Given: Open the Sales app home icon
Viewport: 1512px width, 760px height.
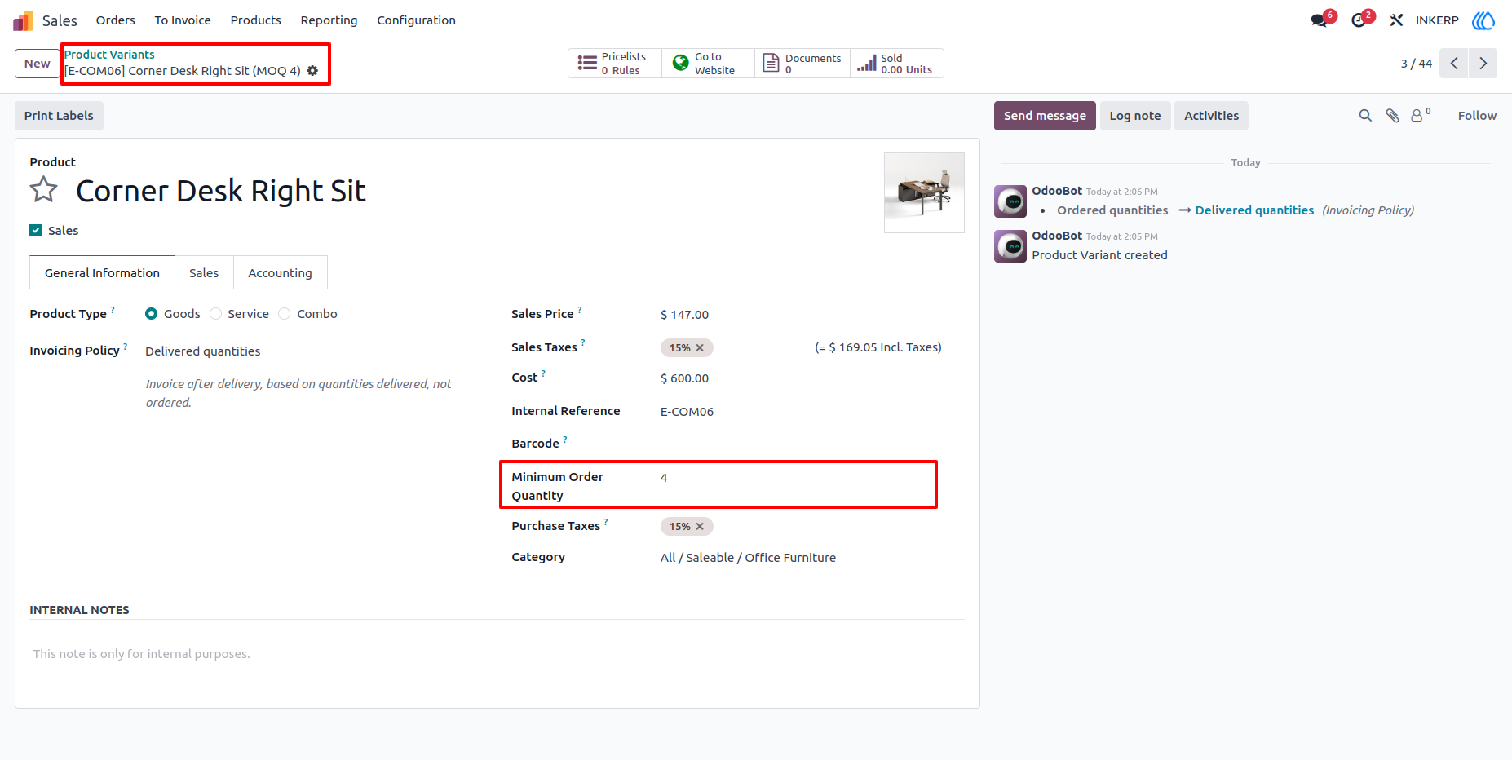Looking at the screenshot, I should pos(23,20).
